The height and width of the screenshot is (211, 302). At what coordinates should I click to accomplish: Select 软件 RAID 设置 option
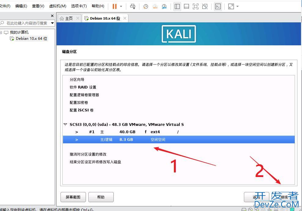click(x=83, y=87)
